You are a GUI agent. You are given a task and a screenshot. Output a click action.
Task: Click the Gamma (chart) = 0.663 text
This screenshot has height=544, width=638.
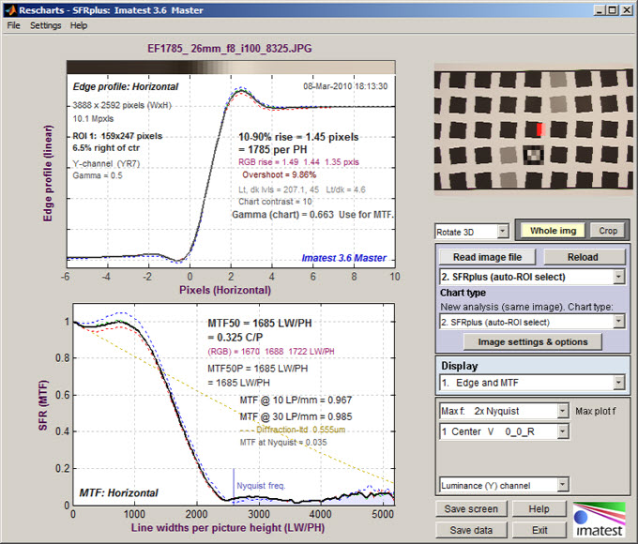282,215
